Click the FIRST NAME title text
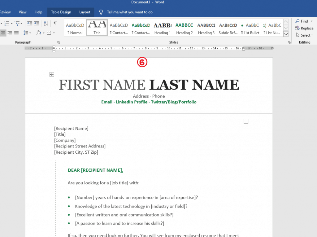Image resolution: width=317 pixels, height=237 pixels. (x=102, y=85)
